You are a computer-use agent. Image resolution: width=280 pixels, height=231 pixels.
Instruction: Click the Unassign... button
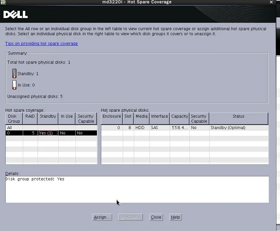[130, 217]
